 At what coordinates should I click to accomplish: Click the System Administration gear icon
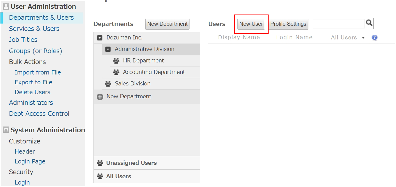pyautogui.click(x=6, y=130)
